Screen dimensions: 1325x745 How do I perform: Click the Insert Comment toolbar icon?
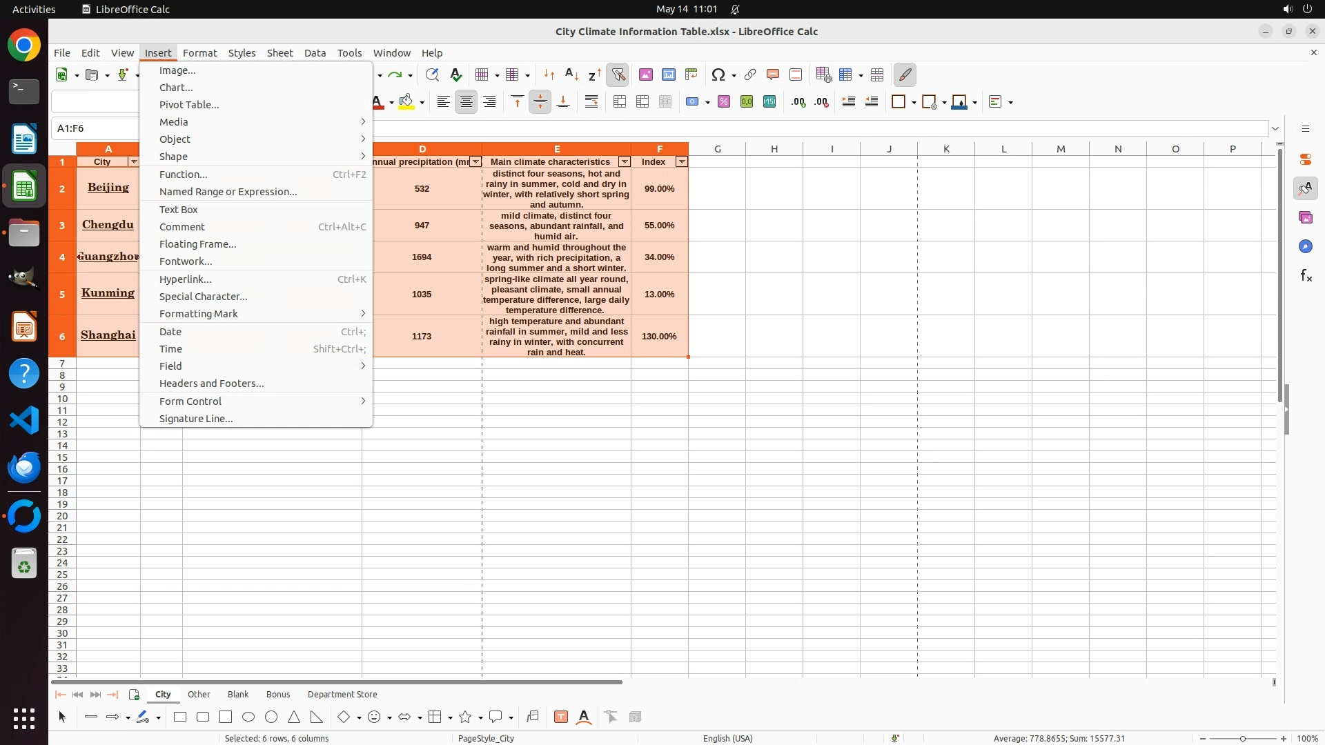click(x=772, y=75)
